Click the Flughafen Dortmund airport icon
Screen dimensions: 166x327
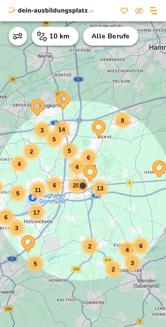33,198
